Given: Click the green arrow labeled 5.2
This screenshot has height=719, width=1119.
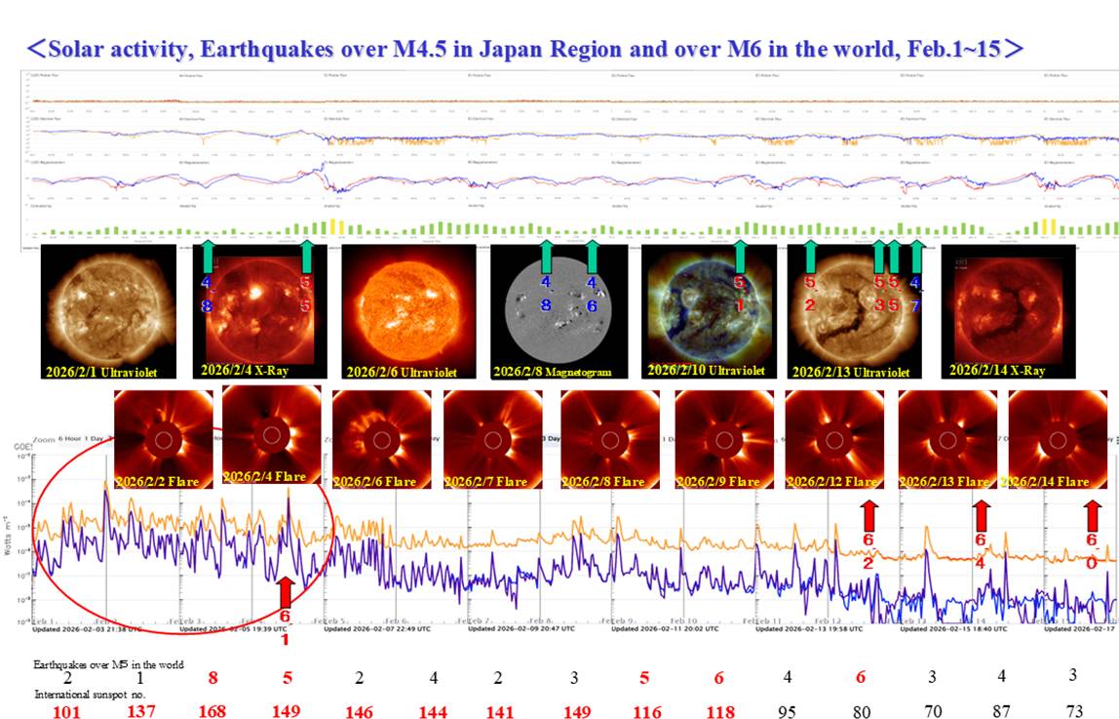Looking at the screenshot, I should [x=810, y=257].
